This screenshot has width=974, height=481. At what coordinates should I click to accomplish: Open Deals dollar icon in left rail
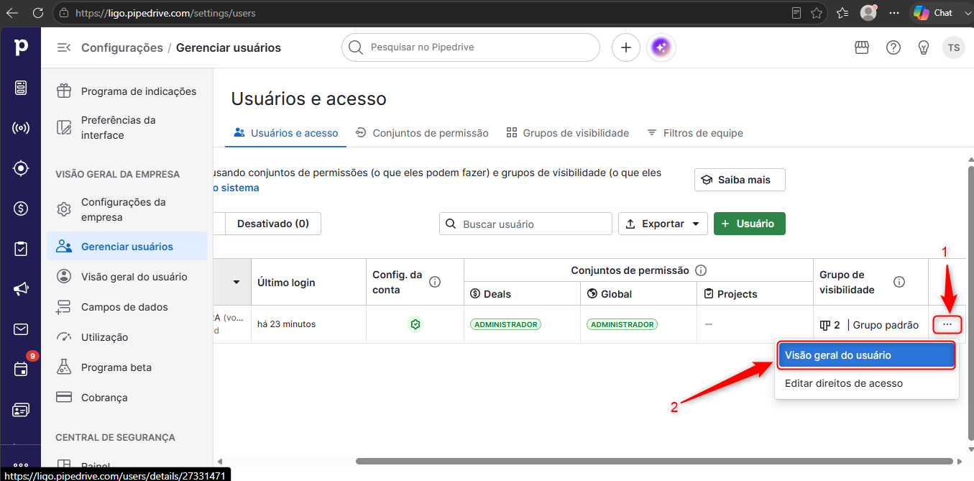pyautogui.click(x=21, y=209)
